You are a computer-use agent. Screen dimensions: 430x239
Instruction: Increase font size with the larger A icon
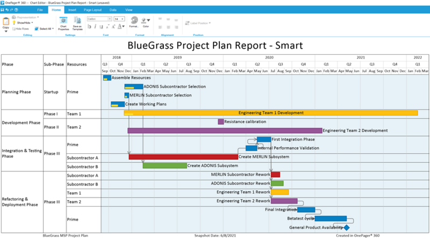113,26
